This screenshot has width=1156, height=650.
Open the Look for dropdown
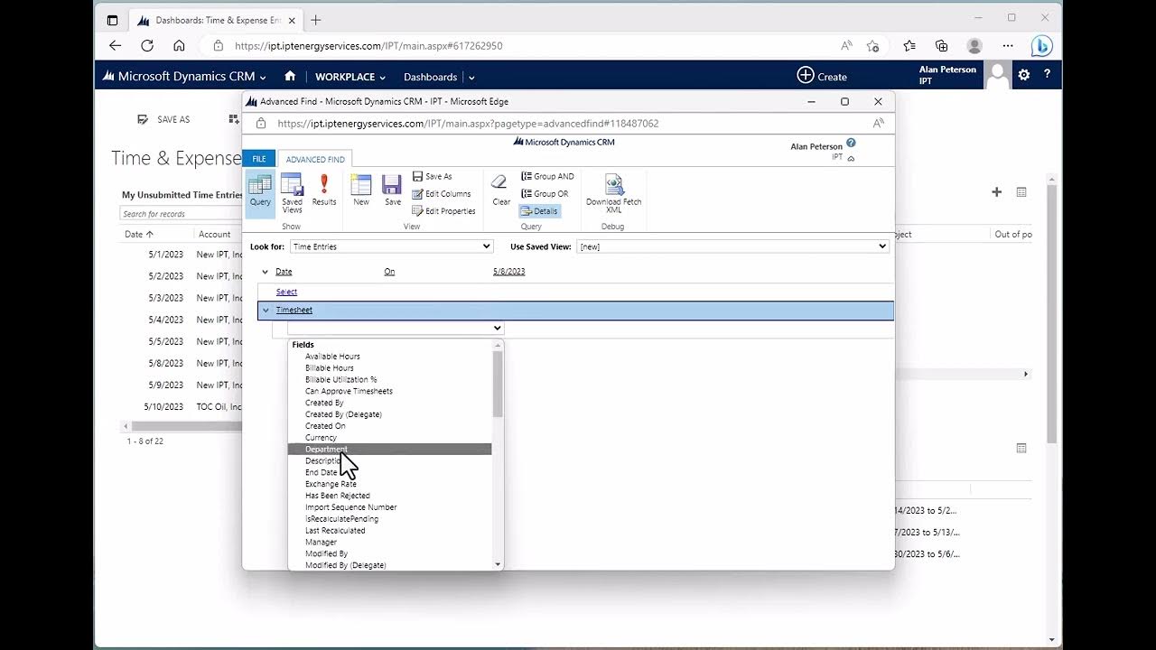(392, 246)
